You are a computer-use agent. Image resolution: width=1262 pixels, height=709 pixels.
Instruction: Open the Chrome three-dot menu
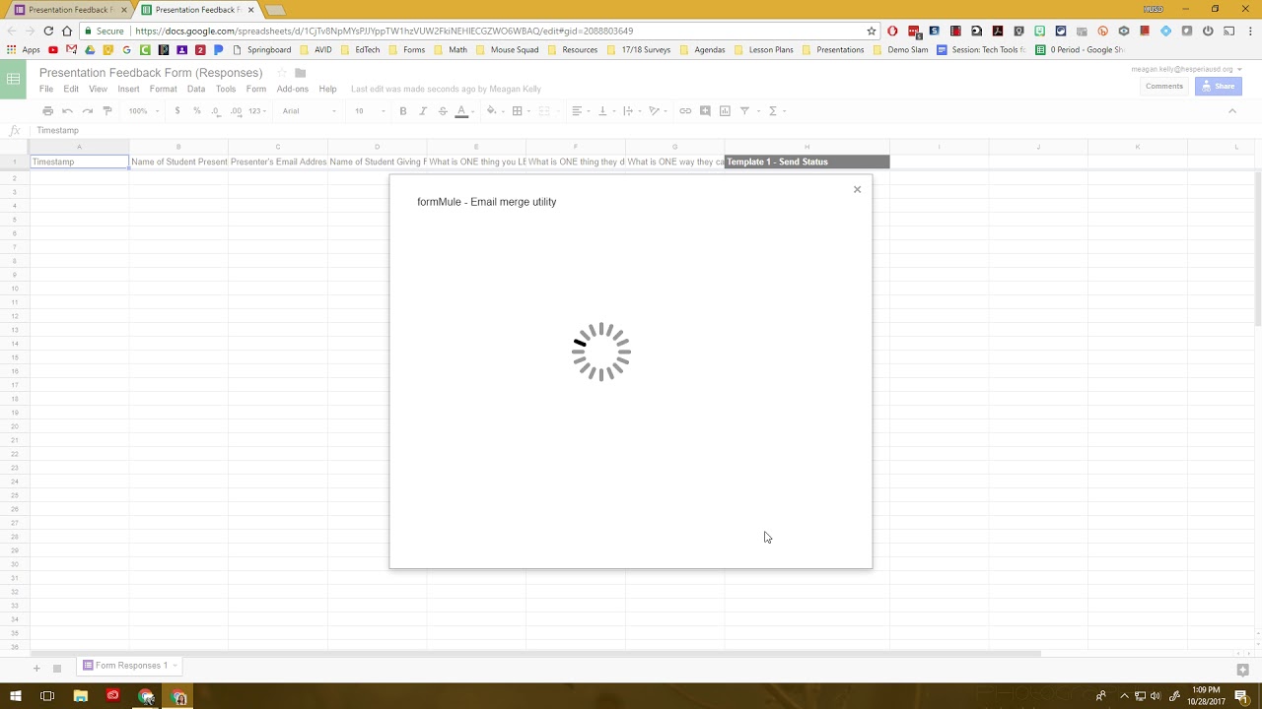(x=1249, y=31)
